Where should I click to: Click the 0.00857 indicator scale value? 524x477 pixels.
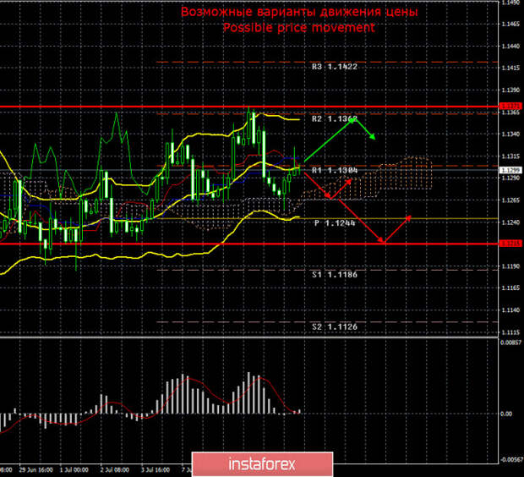pos(511,343)
